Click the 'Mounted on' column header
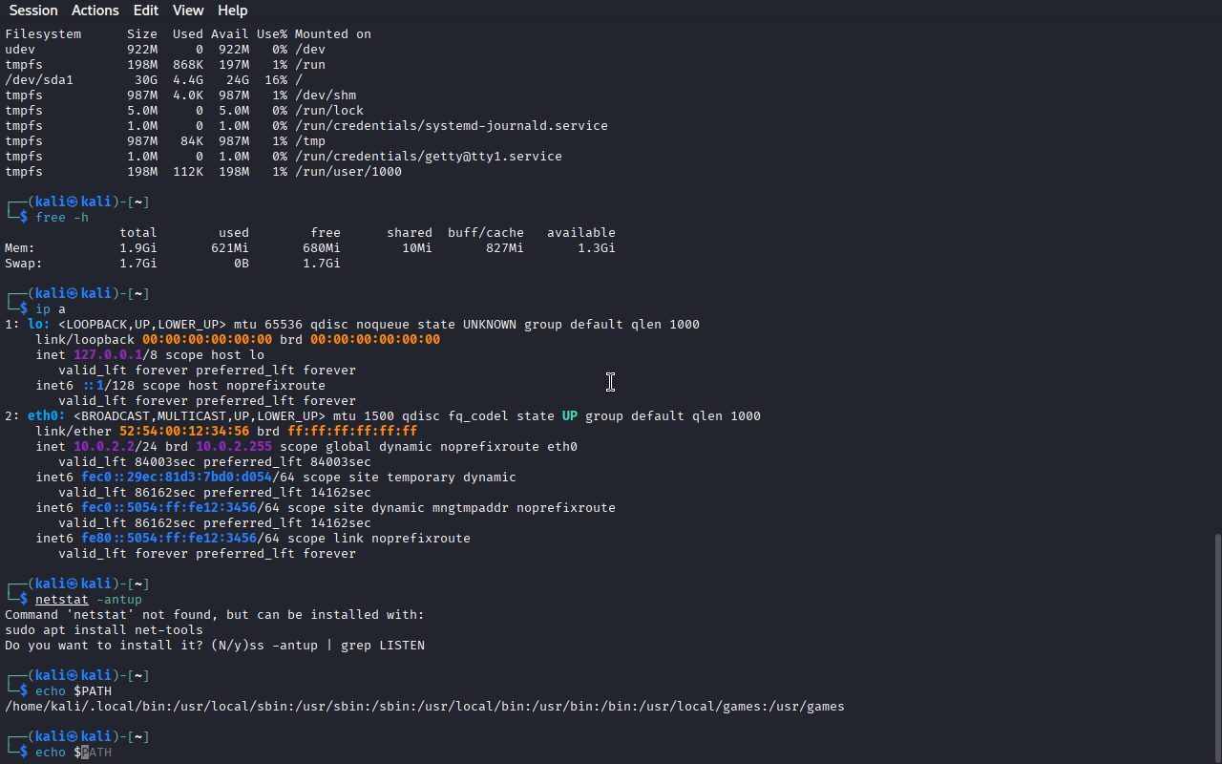Screen dimensions: 1222x764 pyautogui.click(x=332, y=34)
